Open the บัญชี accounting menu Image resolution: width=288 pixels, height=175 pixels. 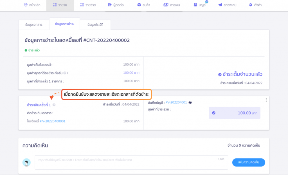[199, 5]
